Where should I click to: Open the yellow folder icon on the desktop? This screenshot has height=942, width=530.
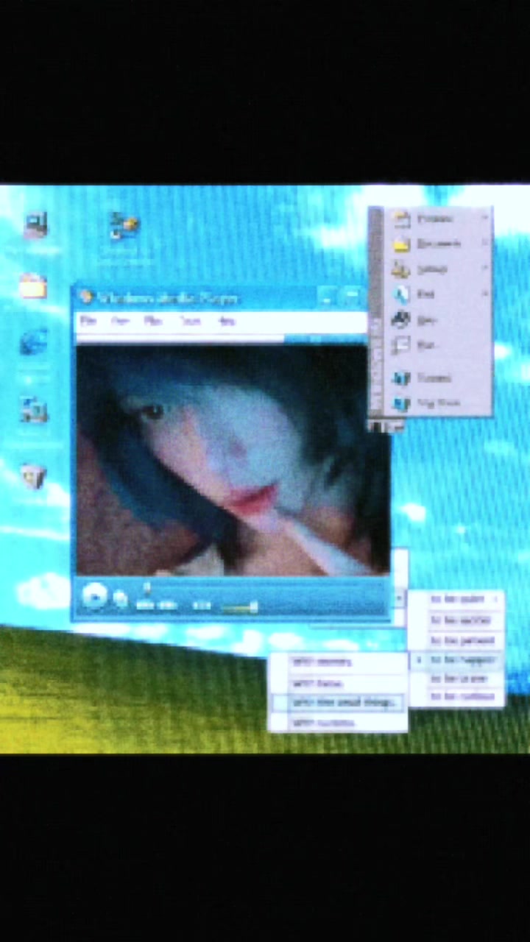(33, 286)
